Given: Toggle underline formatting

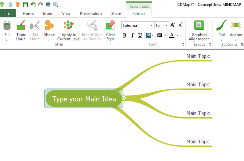Looking at the screenshot, I should [140, 35].
